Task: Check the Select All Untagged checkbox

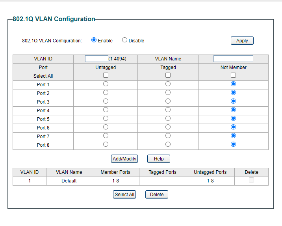Action: point(106,75)
